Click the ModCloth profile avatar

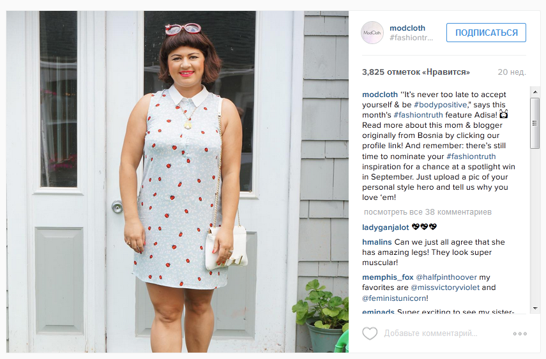(x=372, y=33)
